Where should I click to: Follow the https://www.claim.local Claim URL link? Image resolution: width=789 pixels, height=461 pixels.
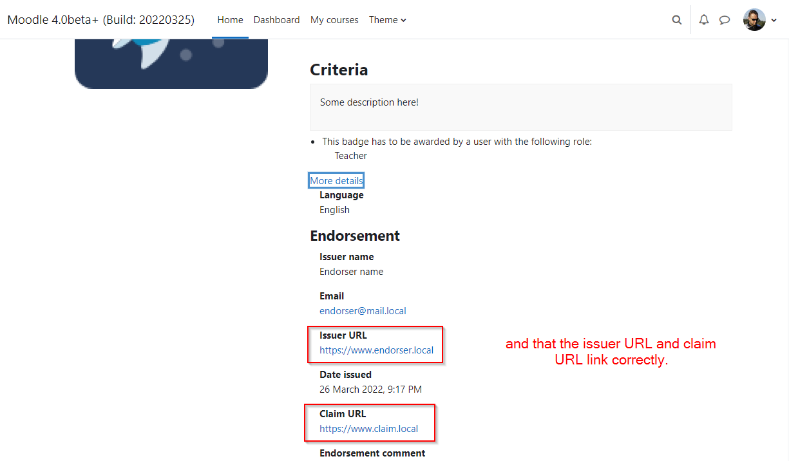click(x=368, y=428)
